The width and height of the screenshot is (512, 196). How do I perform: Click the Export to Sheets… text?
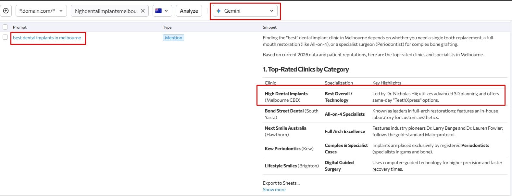(281, 183)
